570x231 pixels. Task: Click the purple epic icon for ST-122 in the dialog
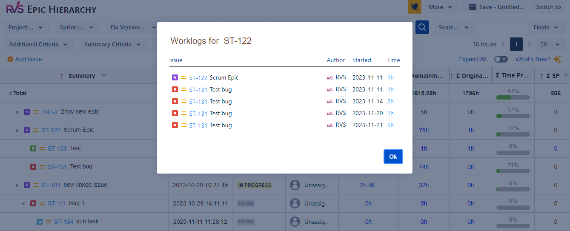click(175, 78)
